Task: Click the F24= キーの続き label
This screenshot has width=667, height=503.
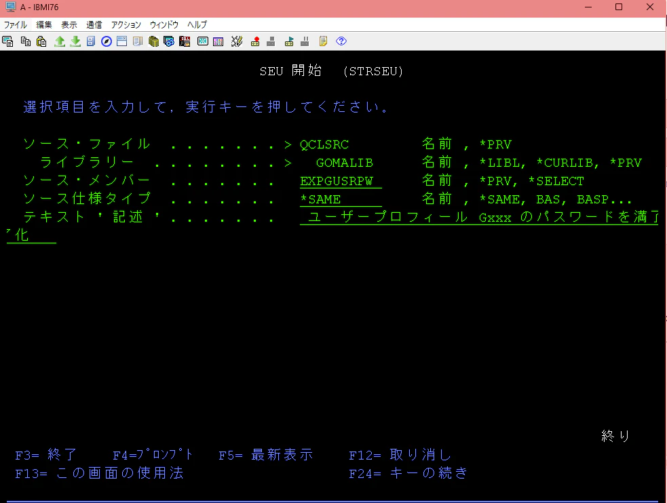Action: click(x=408, y=473)
